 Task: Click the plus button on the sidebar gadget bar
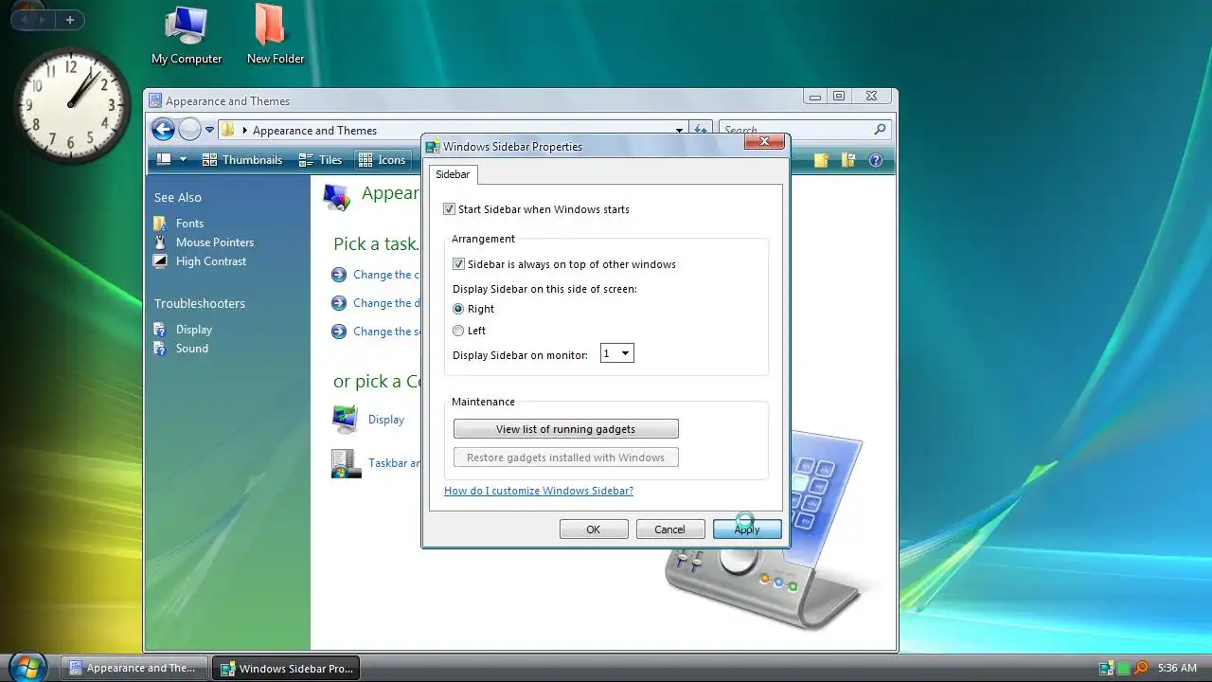pos(69,19)
